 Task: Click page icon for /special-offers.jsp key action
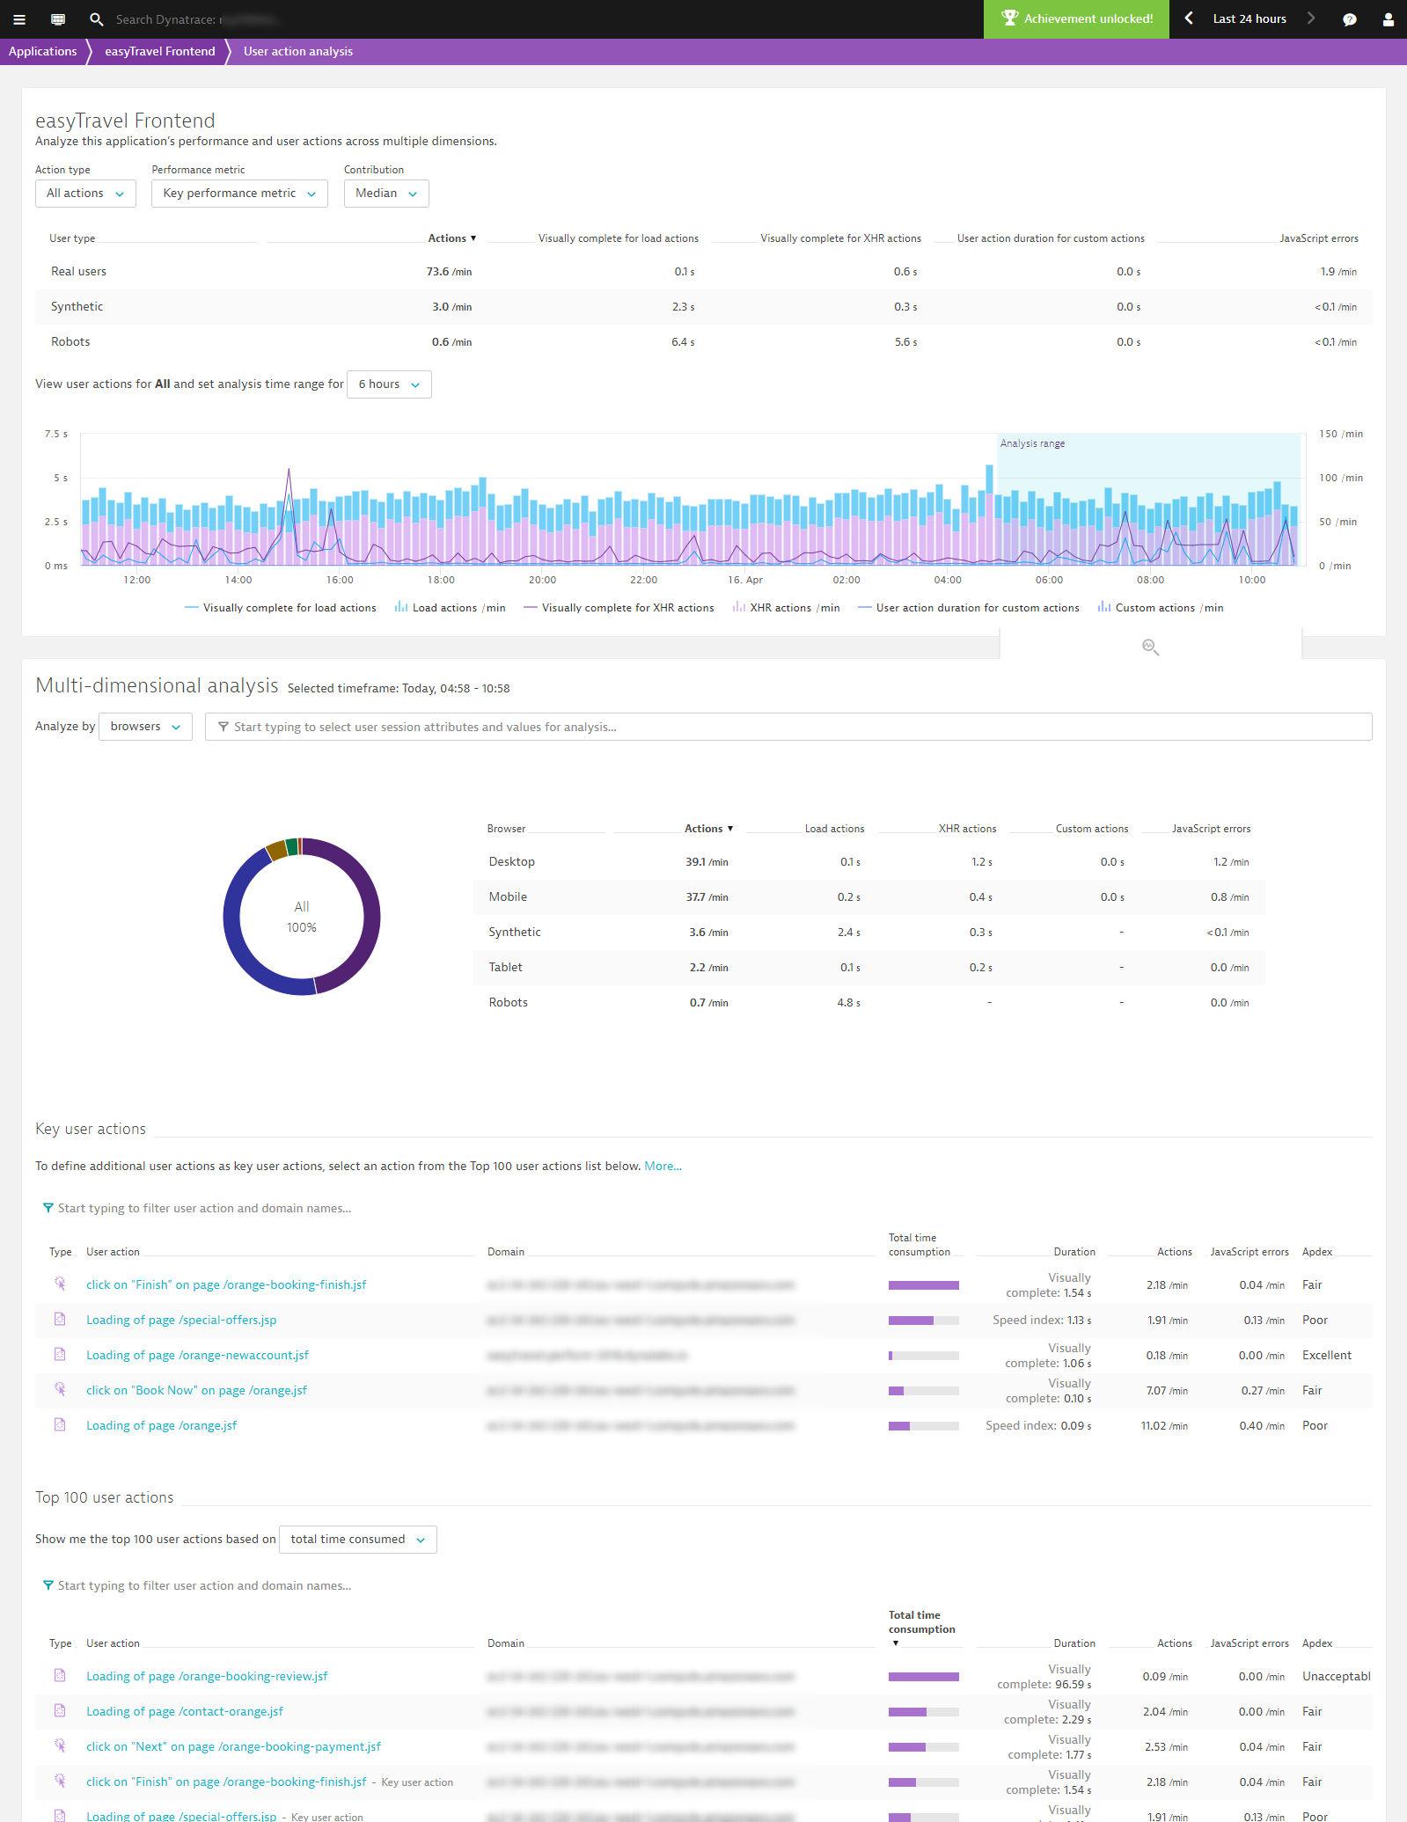click(x=60, y=1319)
